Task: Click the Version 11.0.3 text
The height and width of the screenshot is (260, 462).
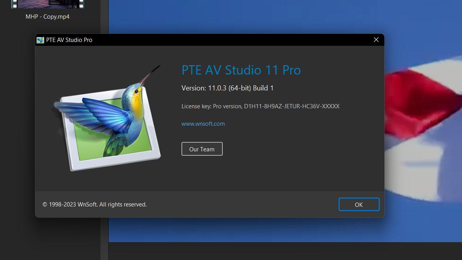Action: (227, 88)
